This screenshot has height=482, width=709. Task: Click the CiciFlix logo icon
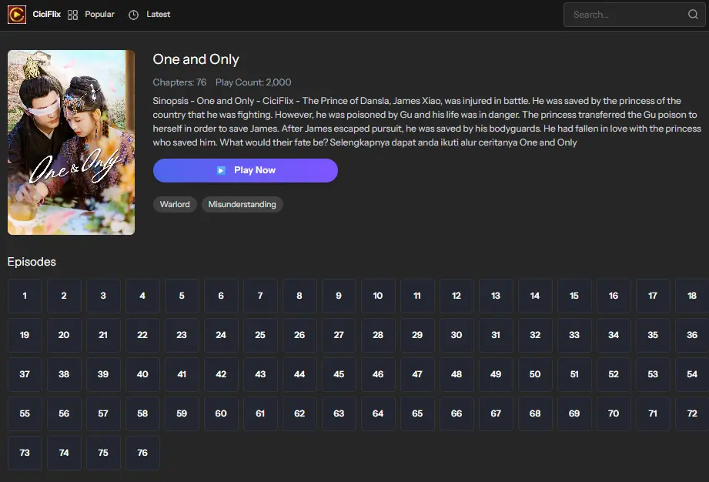tap(17, 15)
